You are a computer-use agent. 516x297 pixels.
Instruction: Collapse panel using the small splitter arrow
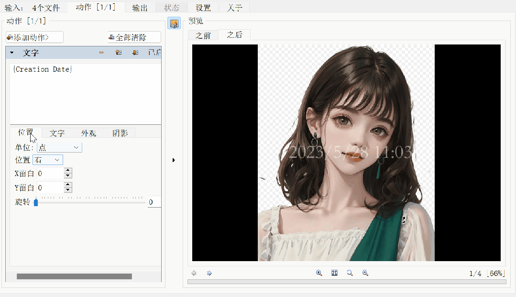[x=174, y=160]
